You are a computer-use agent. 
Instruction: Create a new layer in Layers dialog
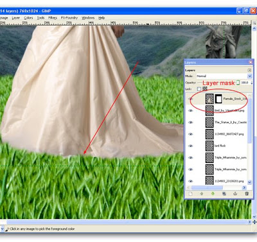click(190, 194)
